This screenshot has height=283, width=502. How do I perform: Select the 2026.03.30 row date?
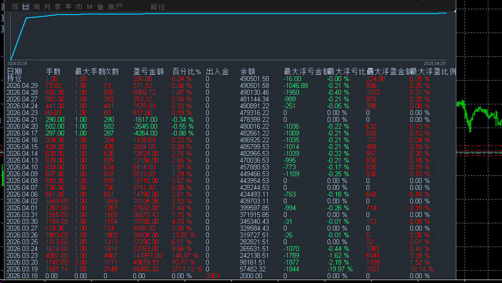[x=22, y=222]
